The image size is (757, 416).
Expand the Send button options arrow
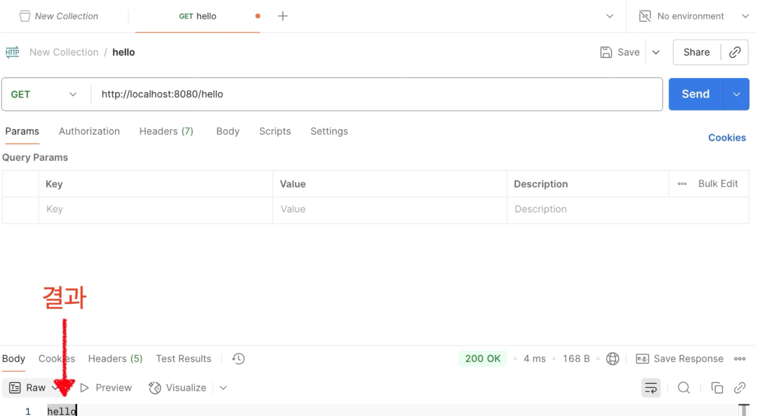tap(736, 94)
